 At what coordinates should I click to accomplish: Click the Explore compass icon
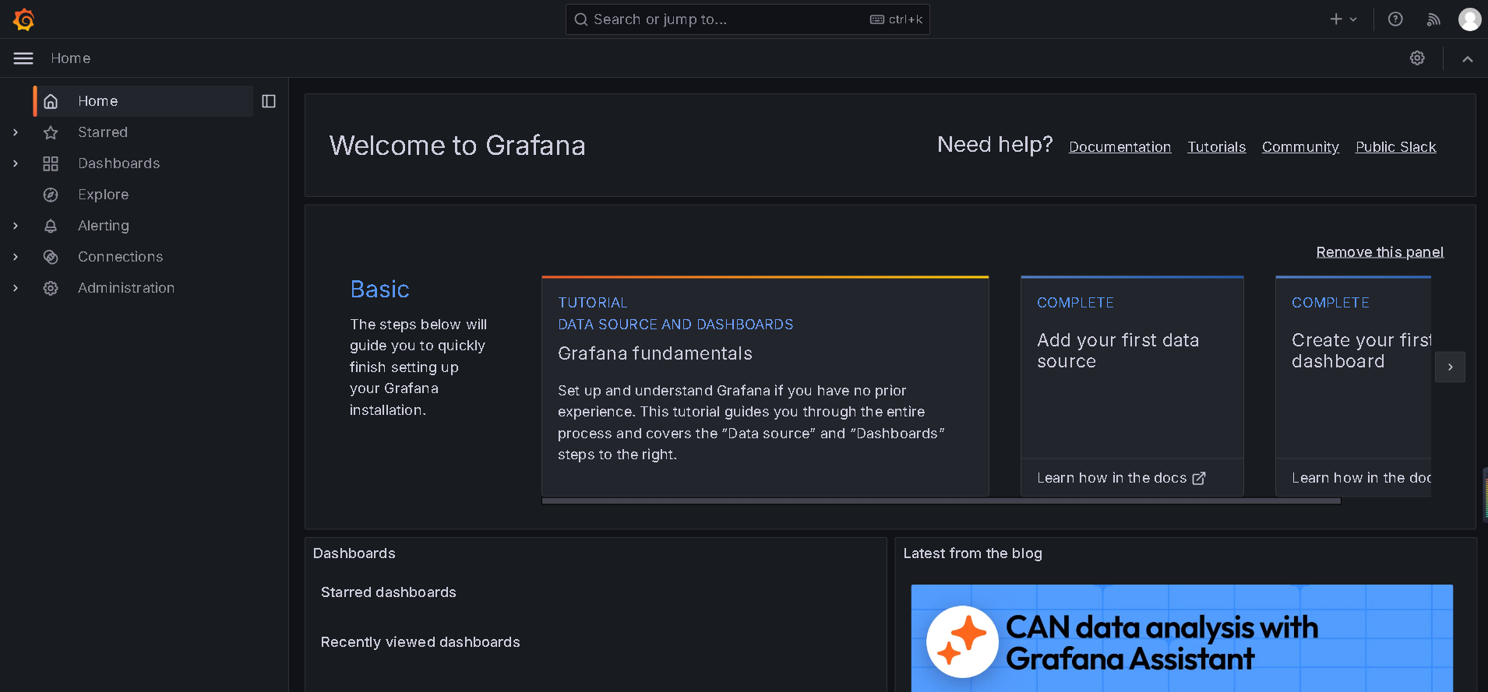point(51,195)
